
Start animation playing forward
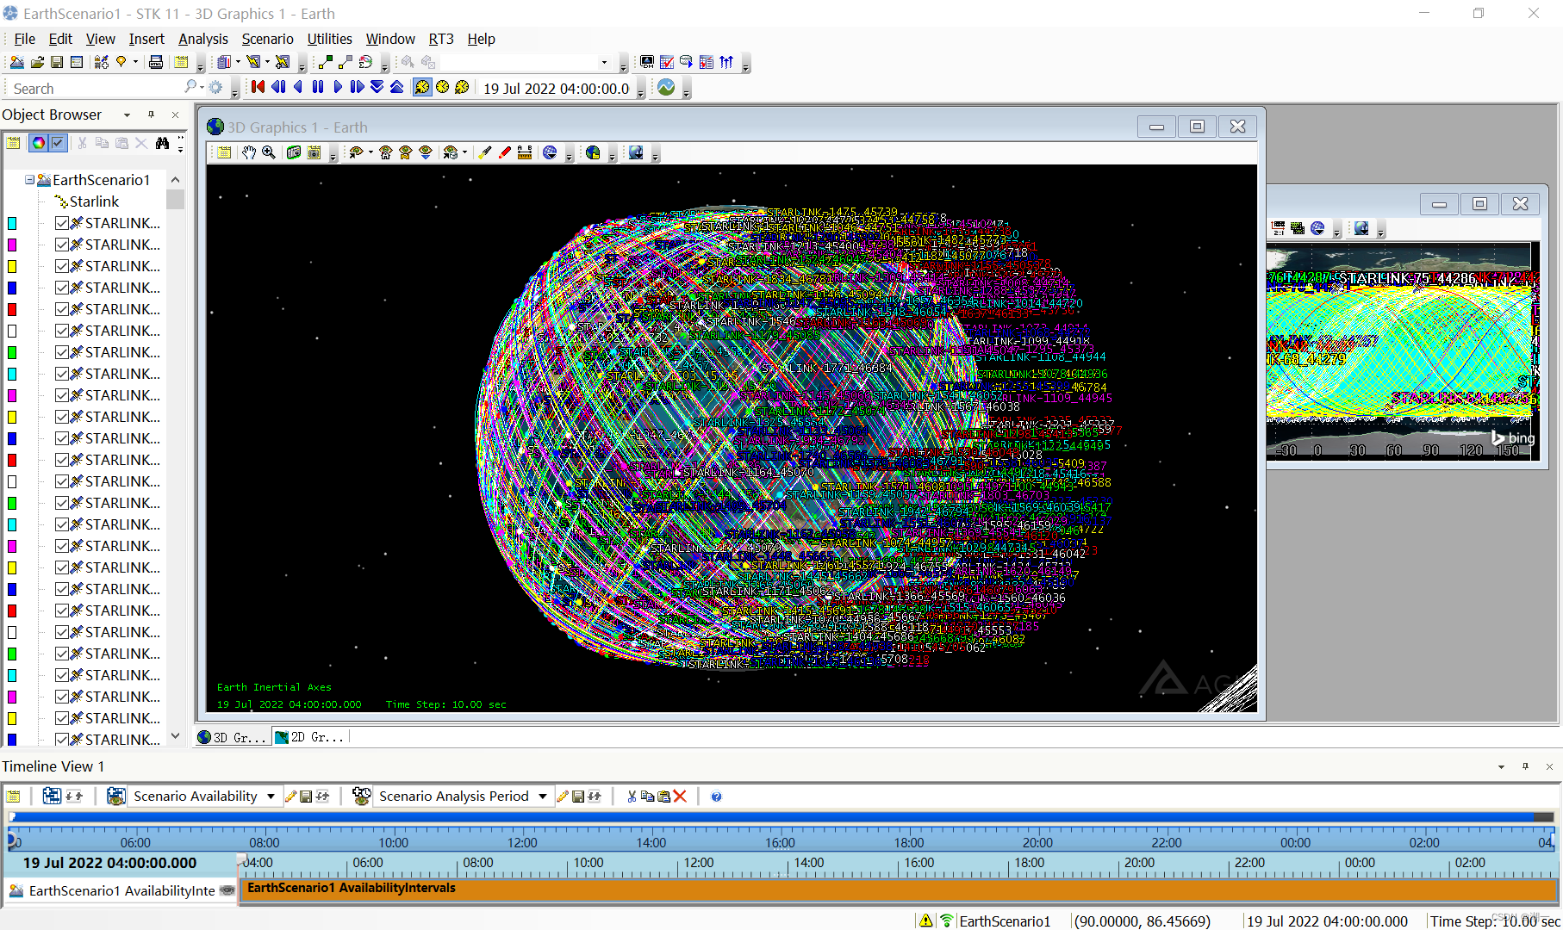pyautogui.click(x=338, y=87)
